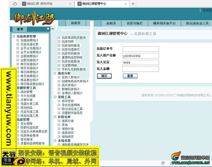
Task: Click icon beside 充值消费统计
Action: point(18,40)
